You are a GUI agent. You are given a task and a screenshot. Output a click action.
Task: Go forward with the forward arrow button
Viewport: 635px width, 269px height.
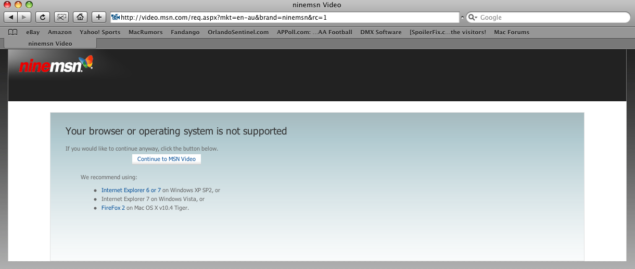[25, 17]
